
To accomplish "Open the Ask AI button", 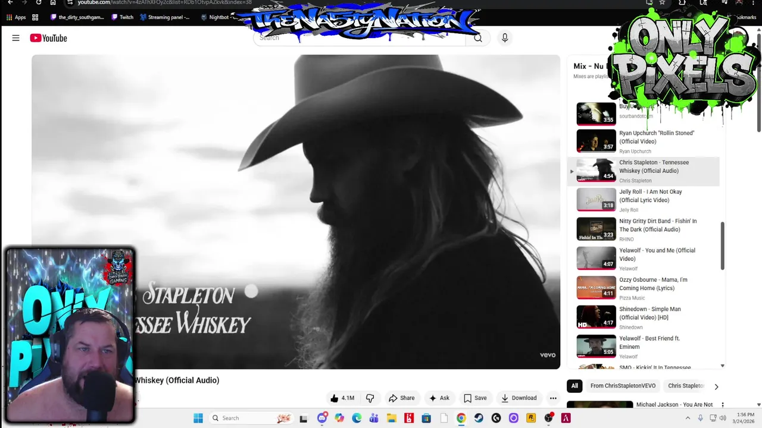I will pos(439,398).
